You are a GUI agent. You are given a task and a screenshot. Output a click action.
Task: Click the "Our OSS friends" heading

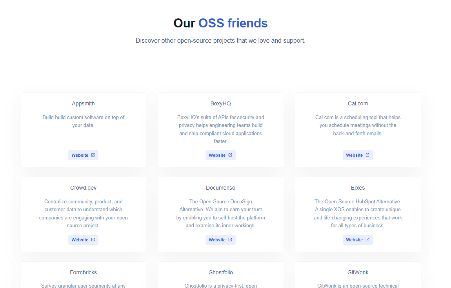click(x=220, y=23)
